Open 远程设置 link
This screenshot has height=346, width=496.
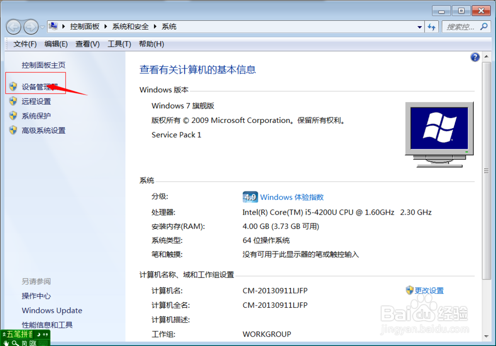[36, 101]
